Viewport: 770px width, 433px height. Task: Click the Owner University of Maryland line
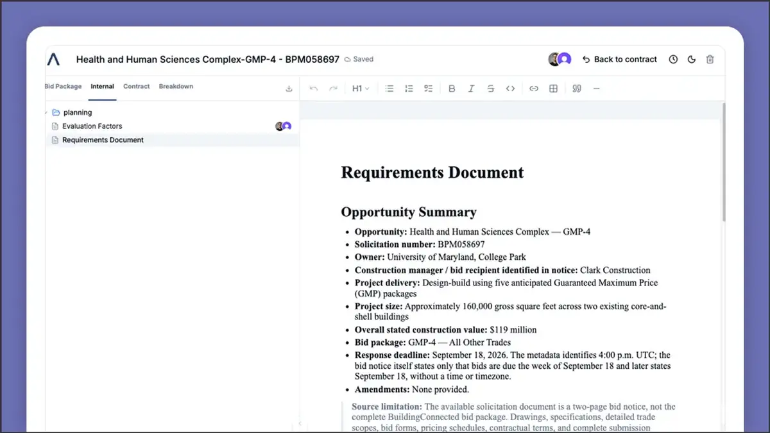point(440,257)
